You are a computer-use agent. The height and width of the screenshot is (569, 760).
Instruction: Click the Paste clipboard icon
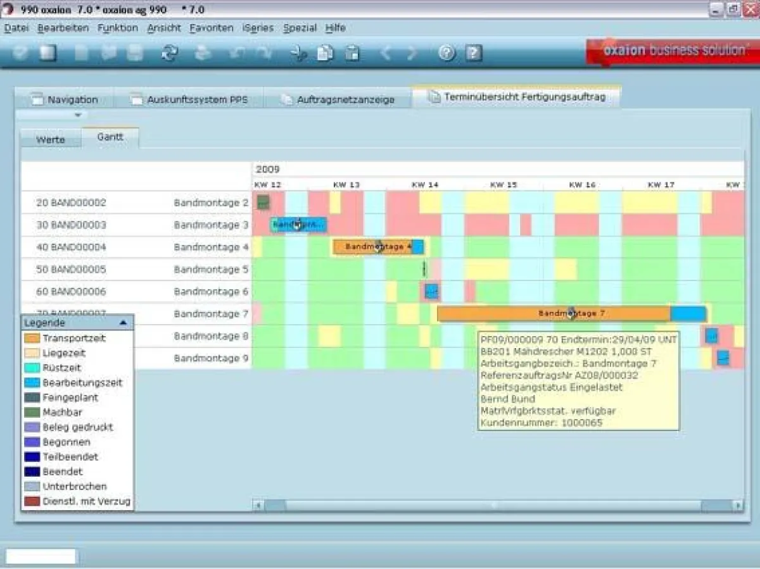tap(352, 54)
